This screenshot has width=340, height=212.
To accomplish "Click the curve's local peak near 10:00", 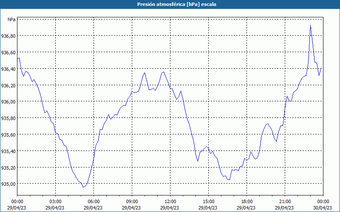I will (144, 73).
